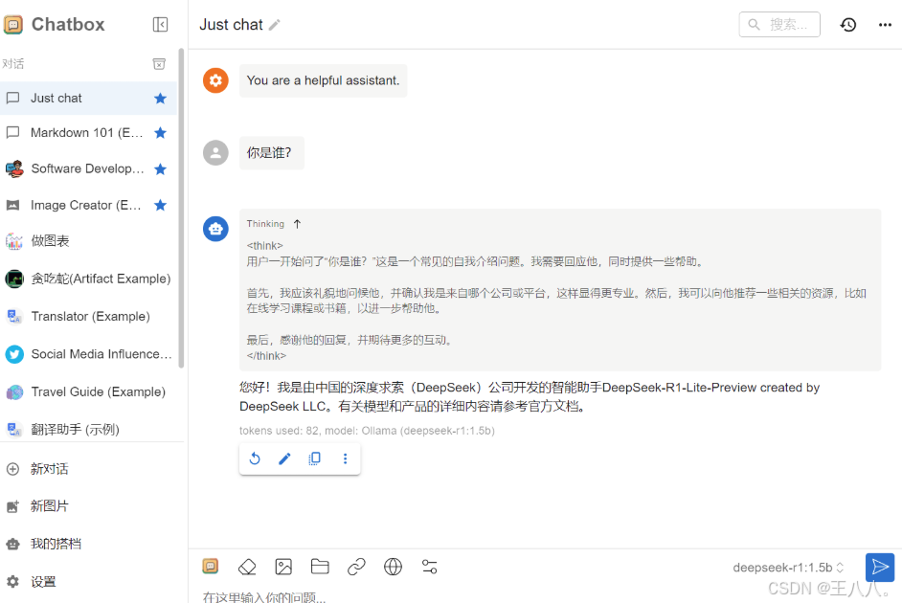
Task: Open message more-actions vertical dots
Action: [x=345, y=458]
